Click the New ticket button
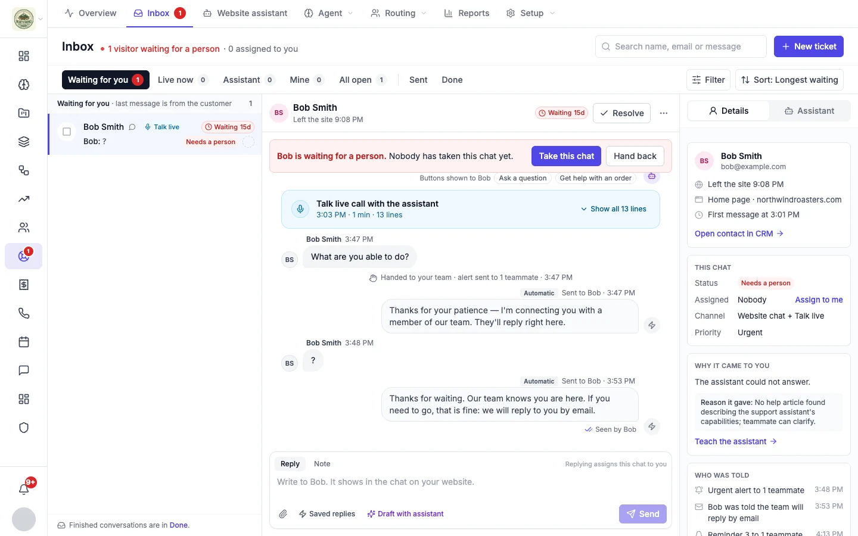This screenshot has width=858, height=536. pos(809,46)
